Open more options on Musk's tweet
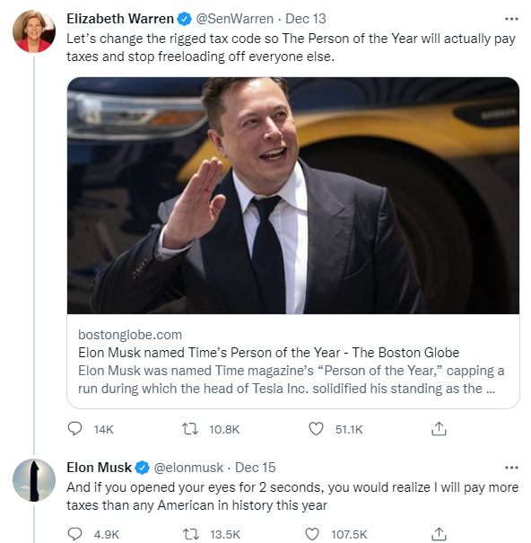531x543 pixels. pyautogui.click(x=511, y=468)
